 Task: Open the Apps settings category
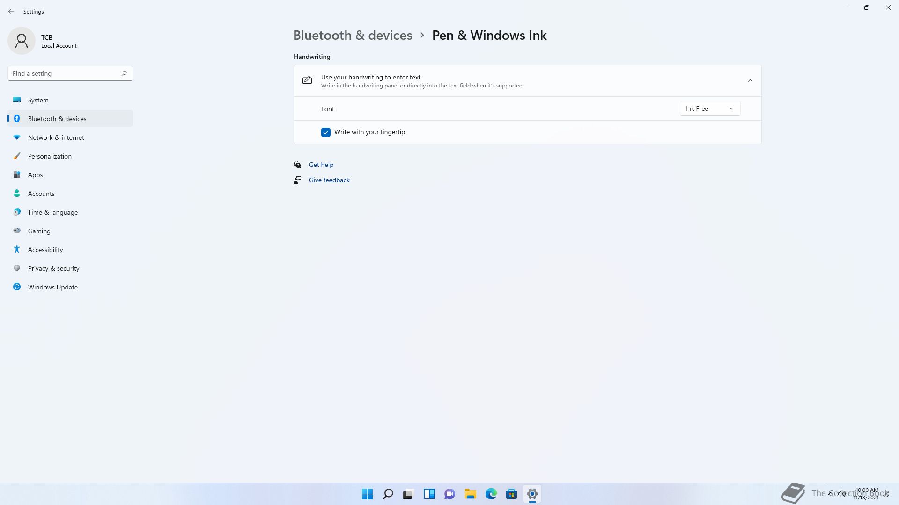click(70, 175)
